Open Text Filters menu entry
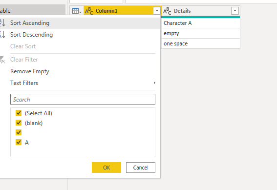This screenshot has width=277, height=190. tap(80, 83)
